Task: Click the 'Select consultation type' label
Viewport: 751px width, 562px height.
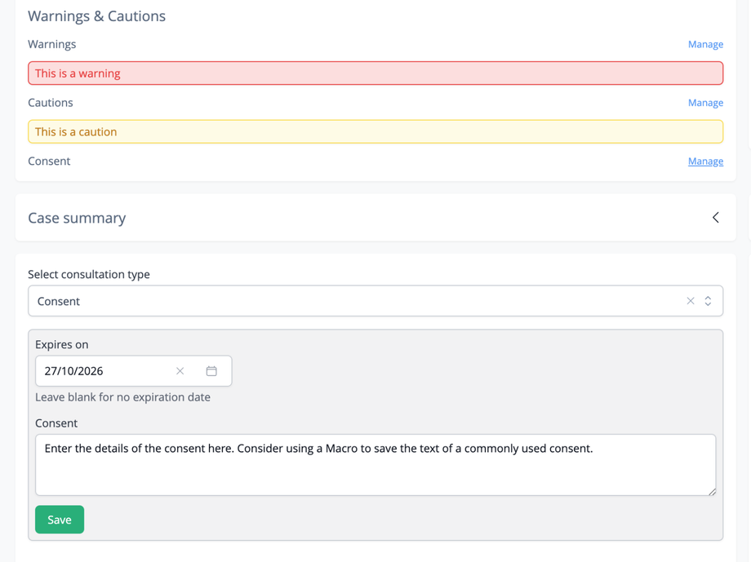Action: [x=89, y=274]
